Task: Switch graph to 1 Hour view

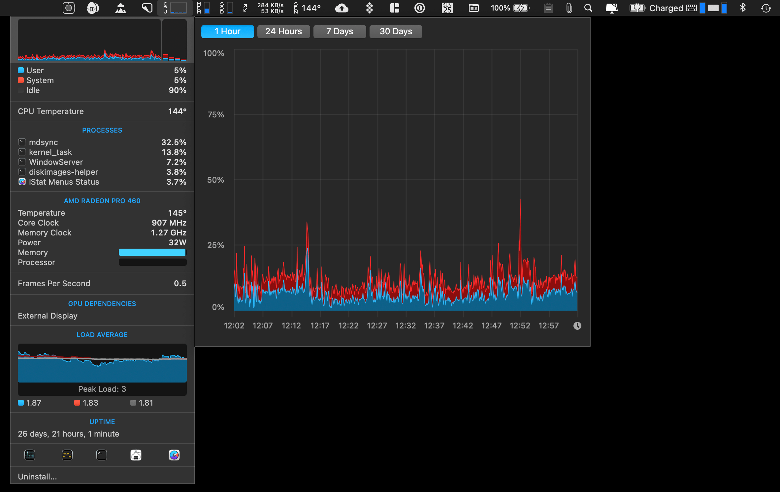Action: pyautogui.click(x=227, y=31)
